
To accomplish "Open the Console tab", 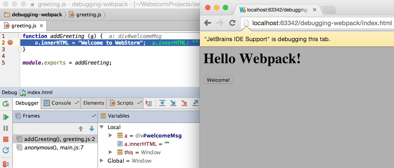I will [x=61, y=103].
